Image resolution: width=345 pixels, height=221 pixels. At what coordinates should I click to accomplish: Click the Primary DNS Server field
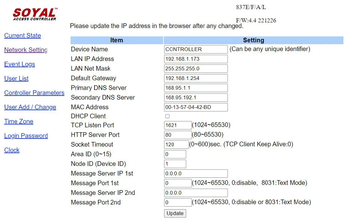(x=195, y=88)
